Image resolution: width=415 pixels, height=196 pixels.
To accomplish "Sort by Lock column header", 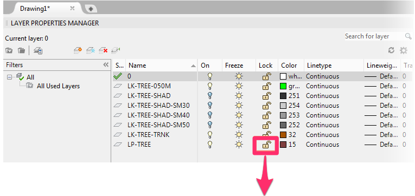I will (x=266, y=66).
